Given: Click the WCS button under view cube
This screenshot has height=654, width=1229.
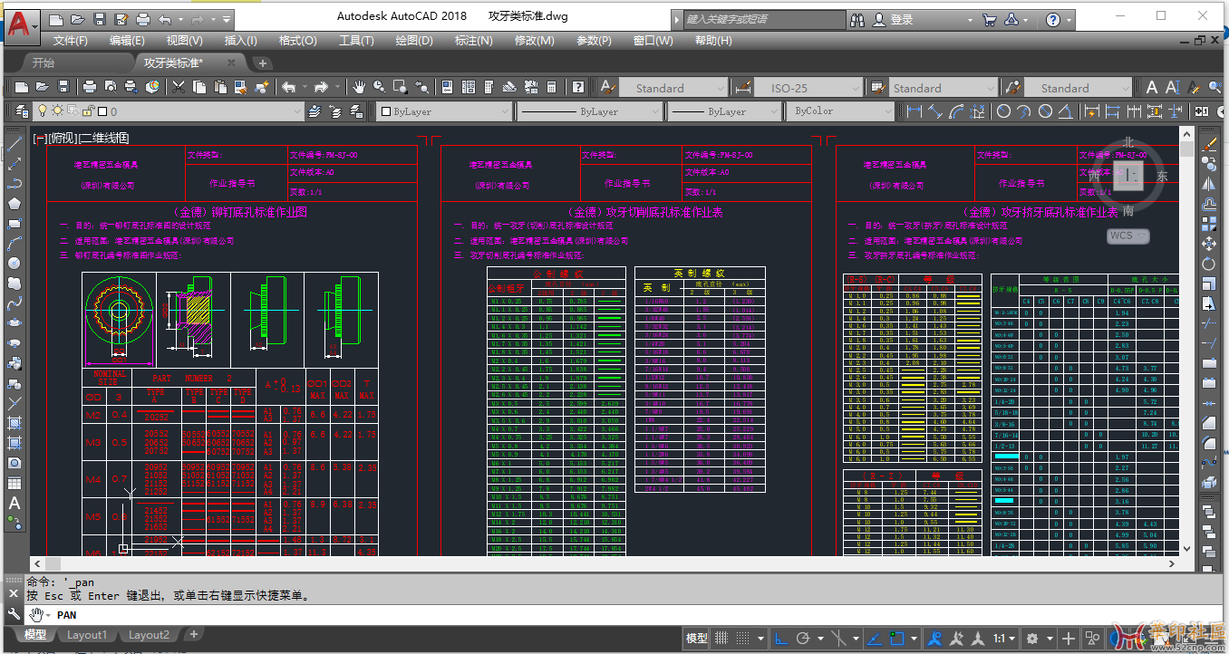Looking at the screenshot, I should coord(1128,236).
